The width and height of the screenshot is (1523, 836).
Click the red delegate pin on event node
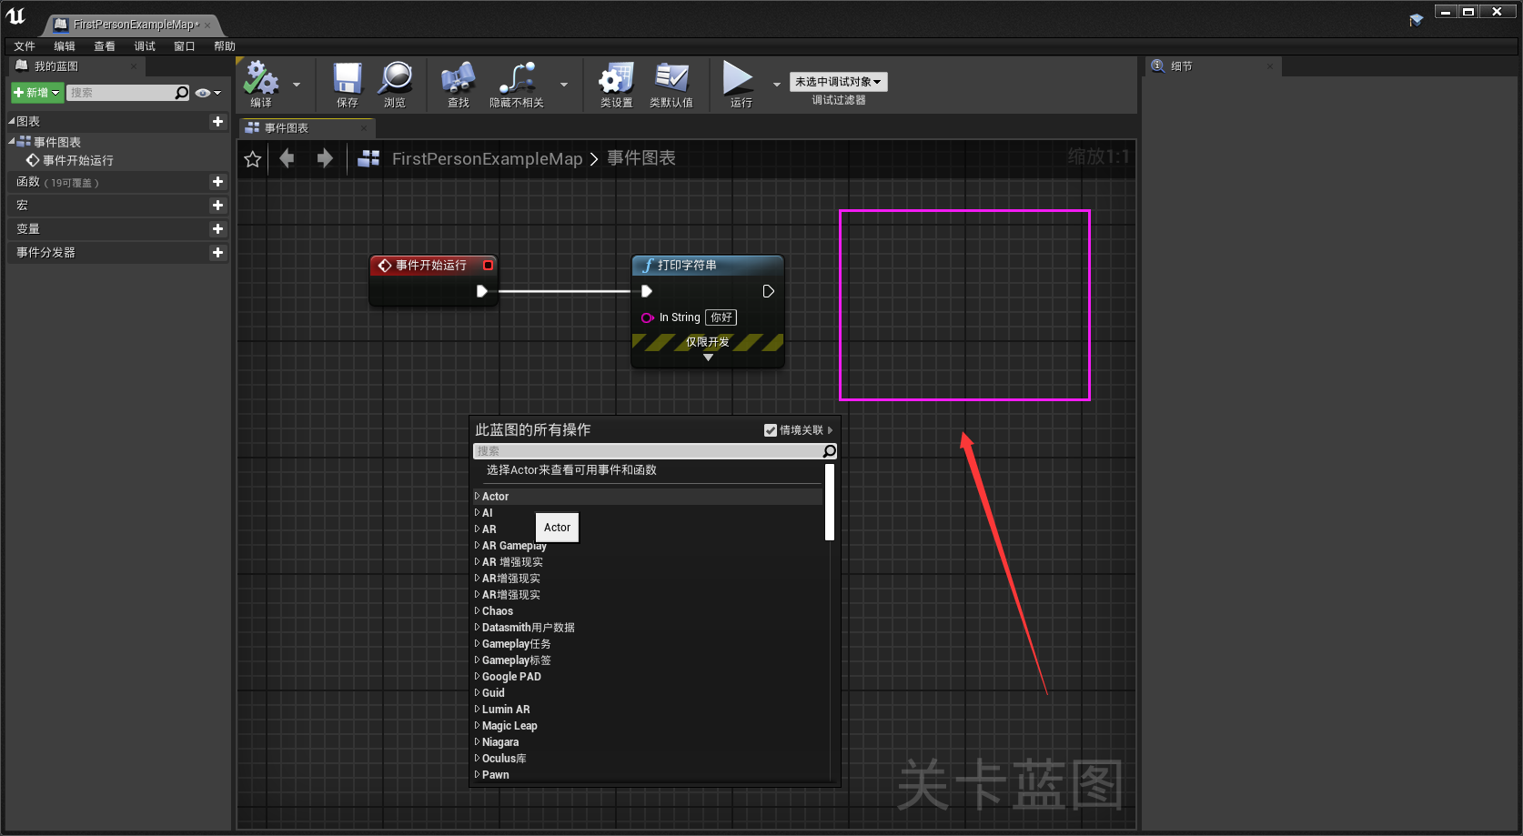coord(488,266)
